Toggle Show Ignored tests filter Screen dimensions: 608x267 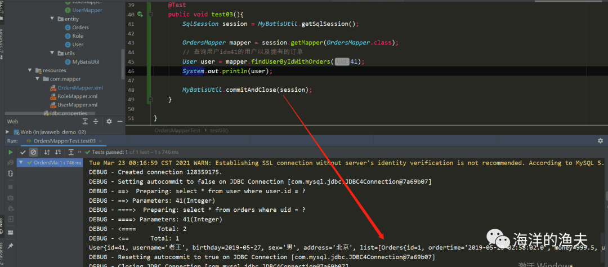(33, 152)
